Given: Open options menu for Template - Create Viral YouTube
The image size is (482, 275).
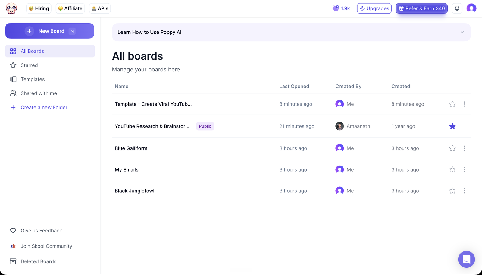Looking at the screenshot, I should [x=465, y=104].
